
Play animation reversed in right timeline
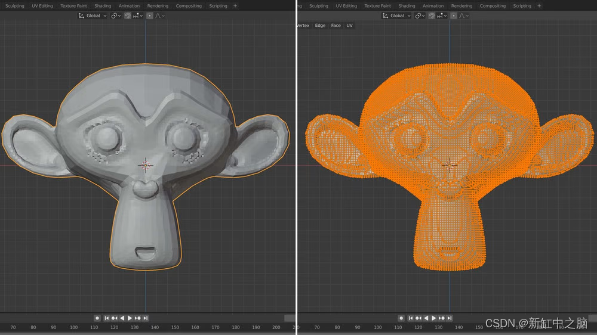[426, 318]
